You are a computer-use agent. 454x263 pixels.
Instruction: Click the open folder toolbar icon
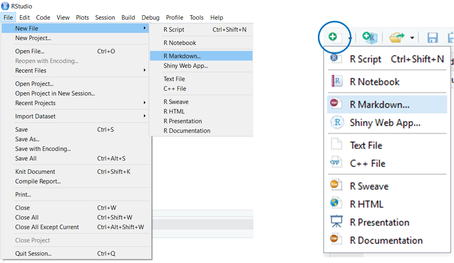click(x=397, y=37)
